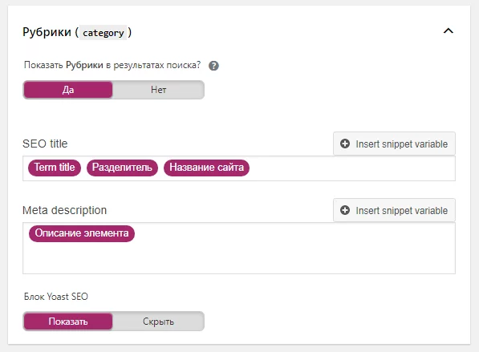This screenshot has height=352, width=479.
Task: Insert snippet variable for Meta description
Action: click(394, 210)
